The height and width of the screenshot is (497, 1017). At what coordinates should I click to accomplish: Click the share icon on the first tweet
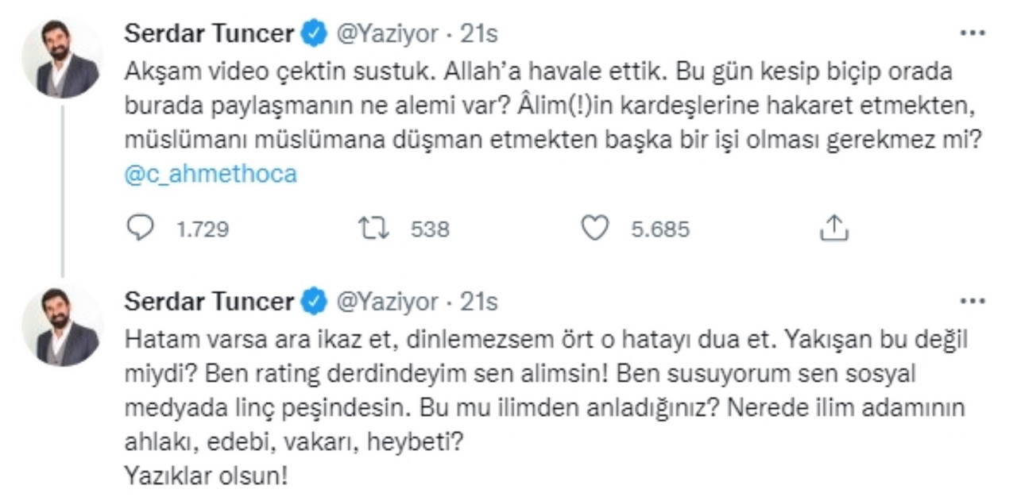(833, 229)
